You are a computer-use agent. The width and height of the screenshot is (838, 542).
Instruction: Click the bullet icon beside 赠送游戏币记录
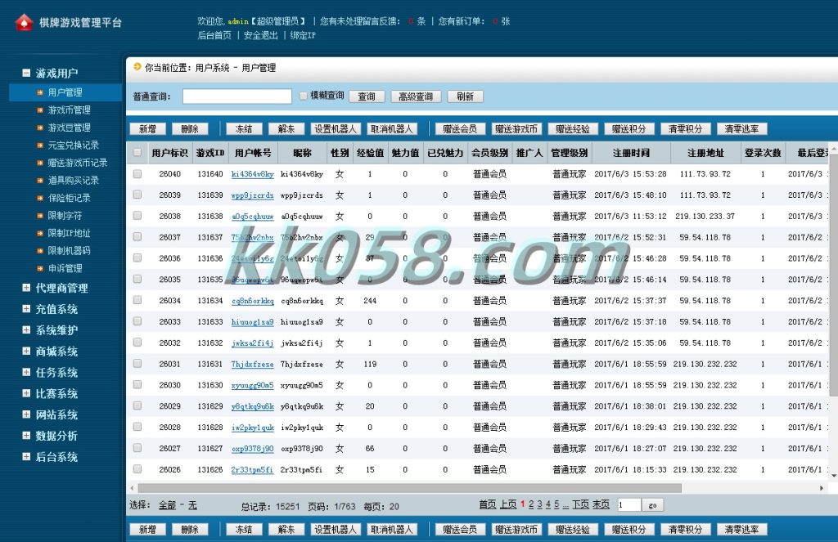[39, 163]
